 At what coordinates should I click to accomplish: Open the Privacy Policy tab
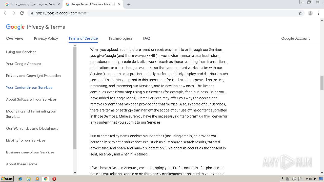coord(46,38)
